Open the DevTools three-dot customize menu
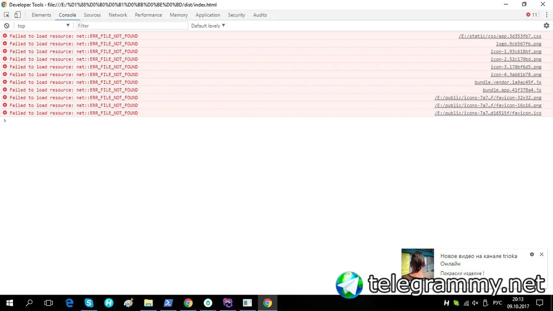This screenshot has height=311, width=553. (x=547, y=15)
